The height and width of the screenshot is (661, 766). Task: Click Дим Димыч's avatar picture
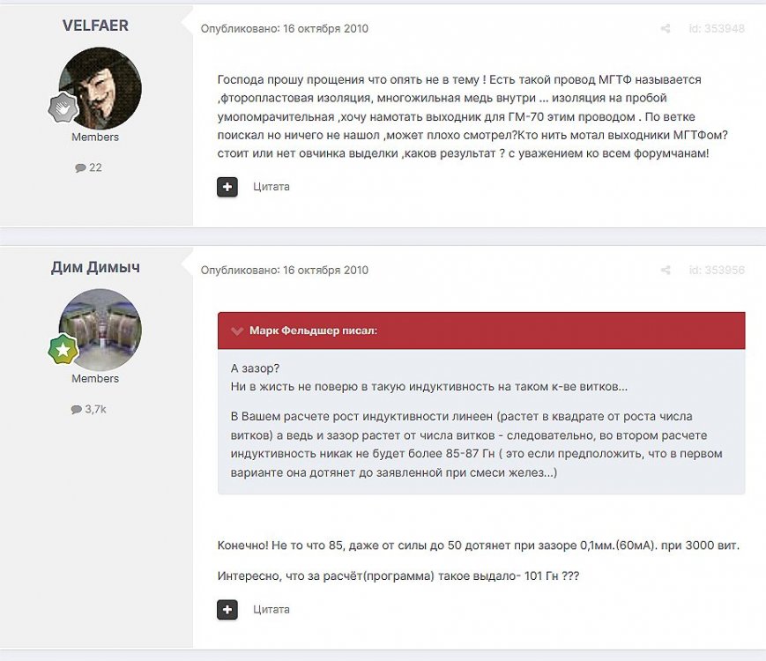100,330
